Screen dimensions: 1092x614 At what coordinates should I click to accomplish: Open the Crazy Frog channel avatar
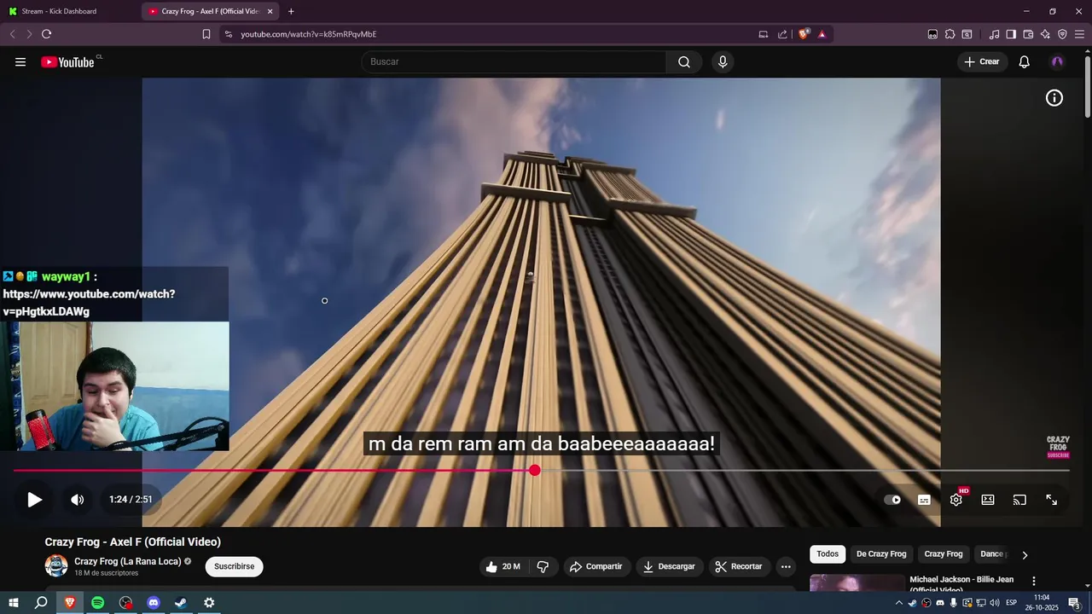(x=56, y=566)
